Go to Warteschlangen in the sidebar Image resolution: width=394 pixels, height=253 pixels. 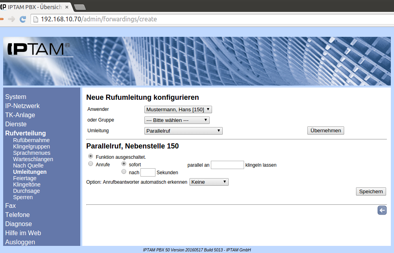point(33,159)
